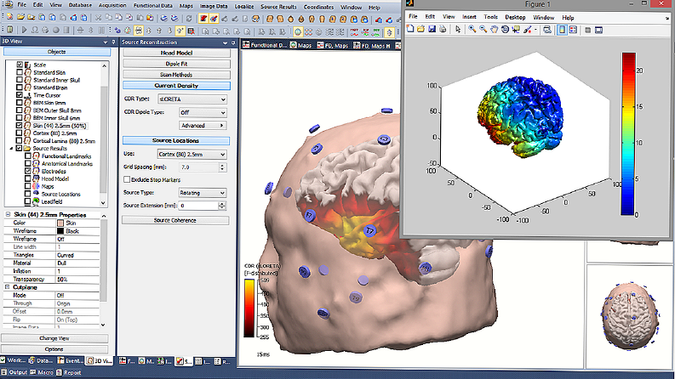
Task: Open the Source Reconstruction panel dropdown arrow
Action: coord(226,42)
